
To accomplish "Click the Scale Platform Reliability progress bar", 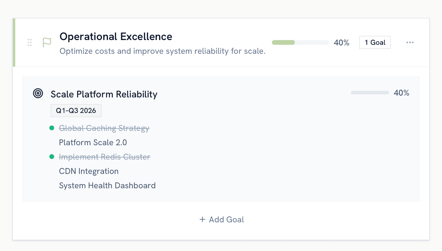I will tap(370, 93).
